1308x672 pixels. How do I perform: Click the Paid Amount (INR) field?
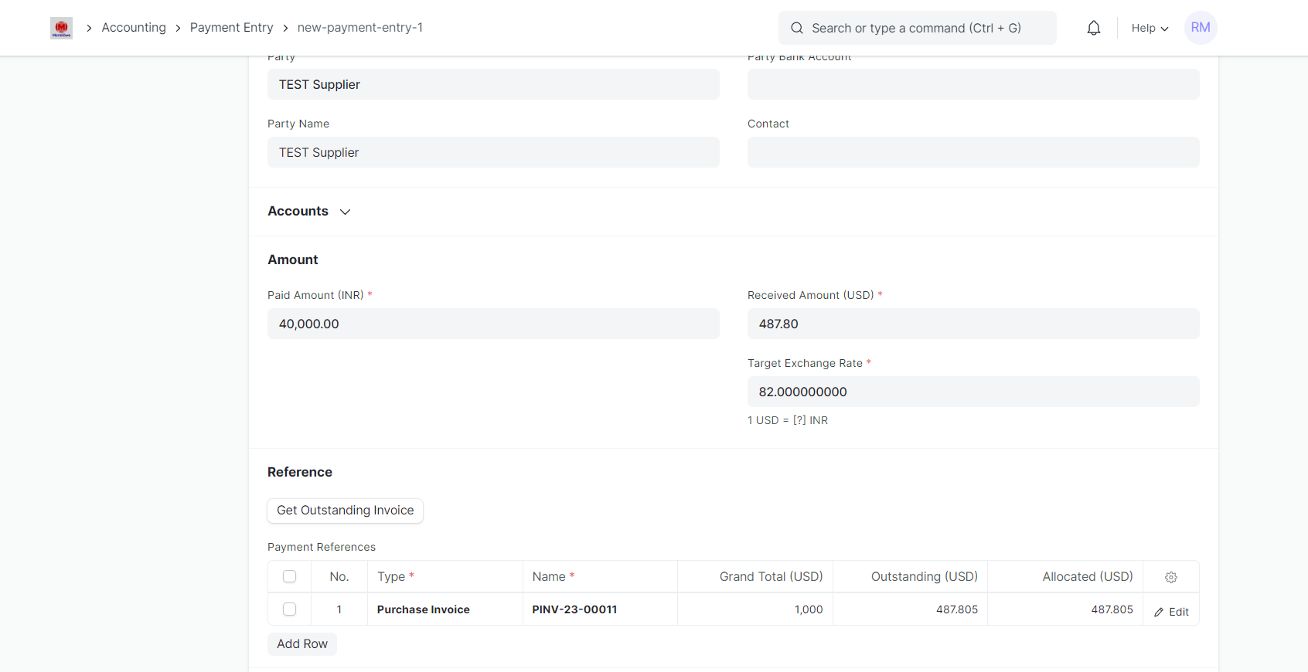(x=493, y=324)
